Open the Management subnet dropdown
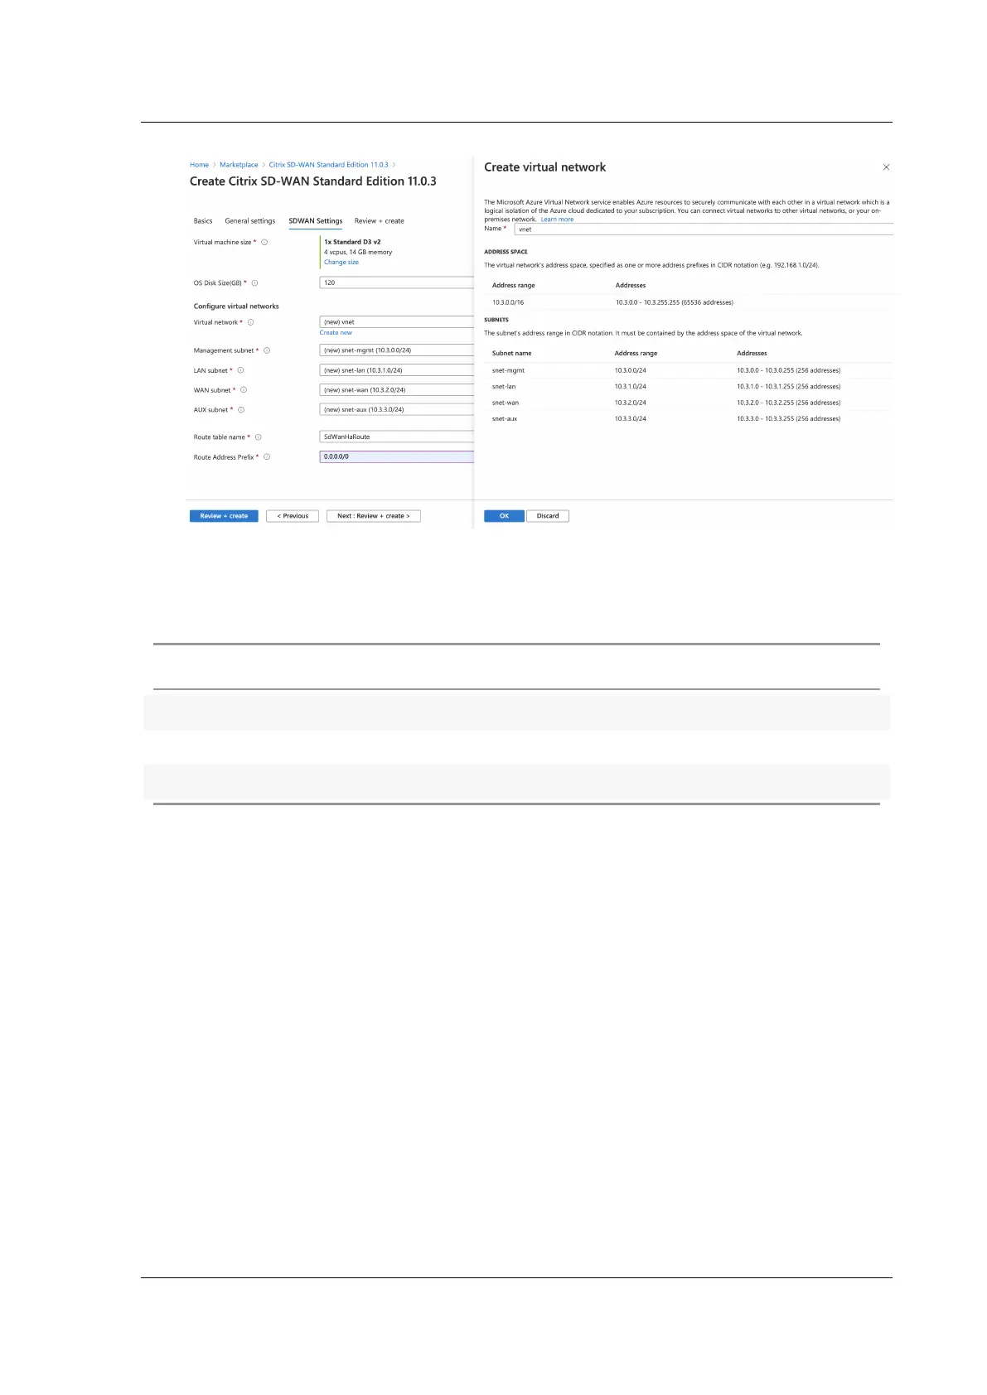The image size is (987, 1395). point(396,350)
